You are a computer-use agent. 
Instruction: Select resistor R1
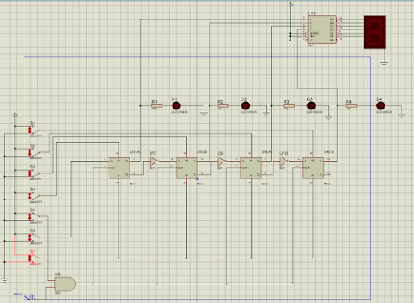point(157,106)
